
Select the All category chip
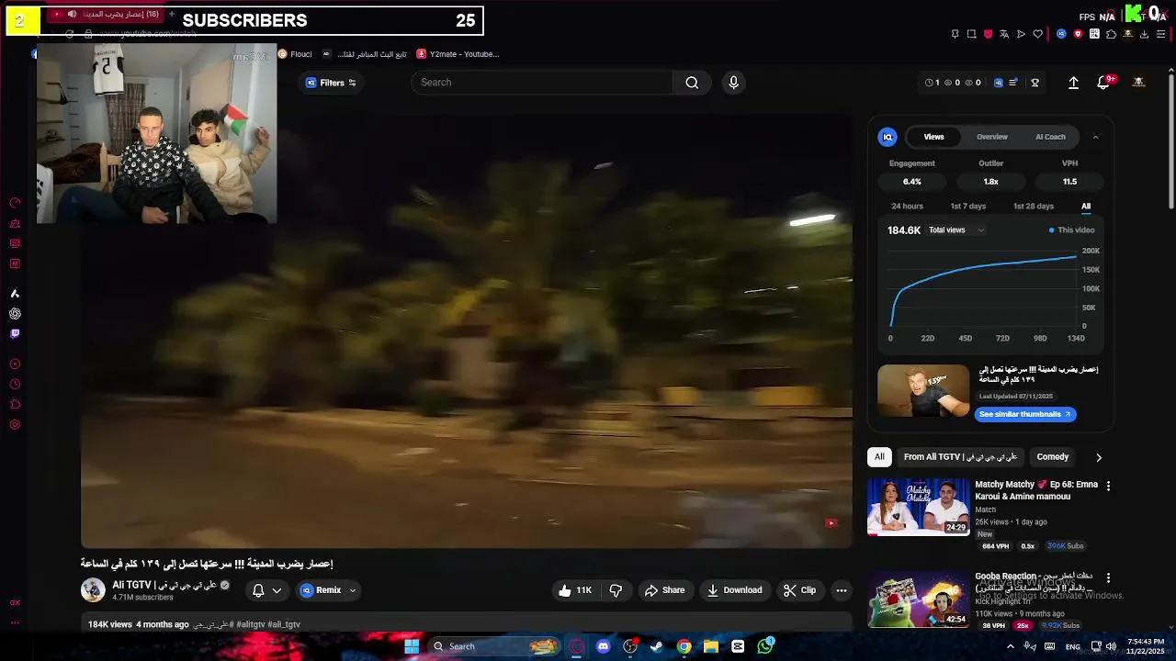point(879,457)
